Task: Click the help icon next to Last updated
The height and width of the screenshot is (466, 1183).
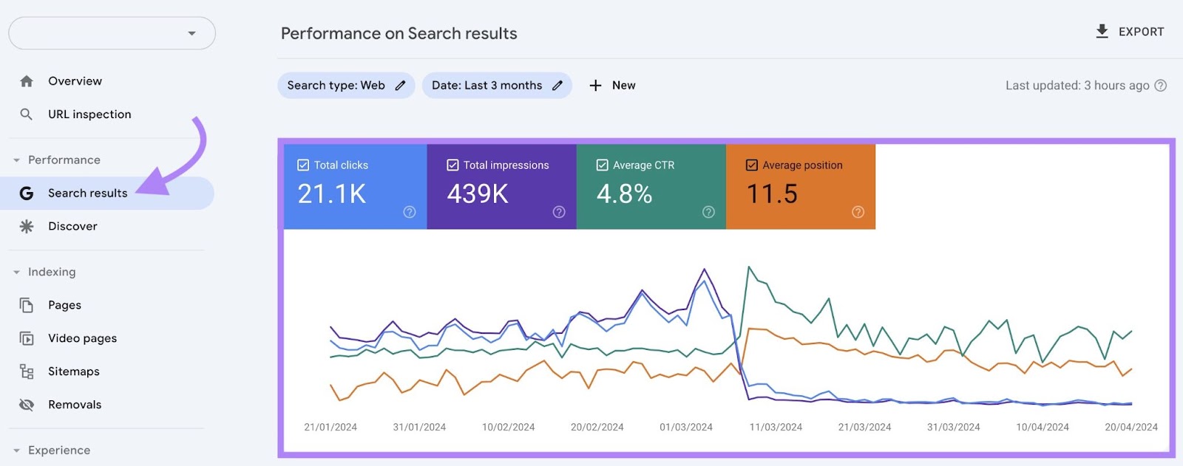Action: point(1161,86)
